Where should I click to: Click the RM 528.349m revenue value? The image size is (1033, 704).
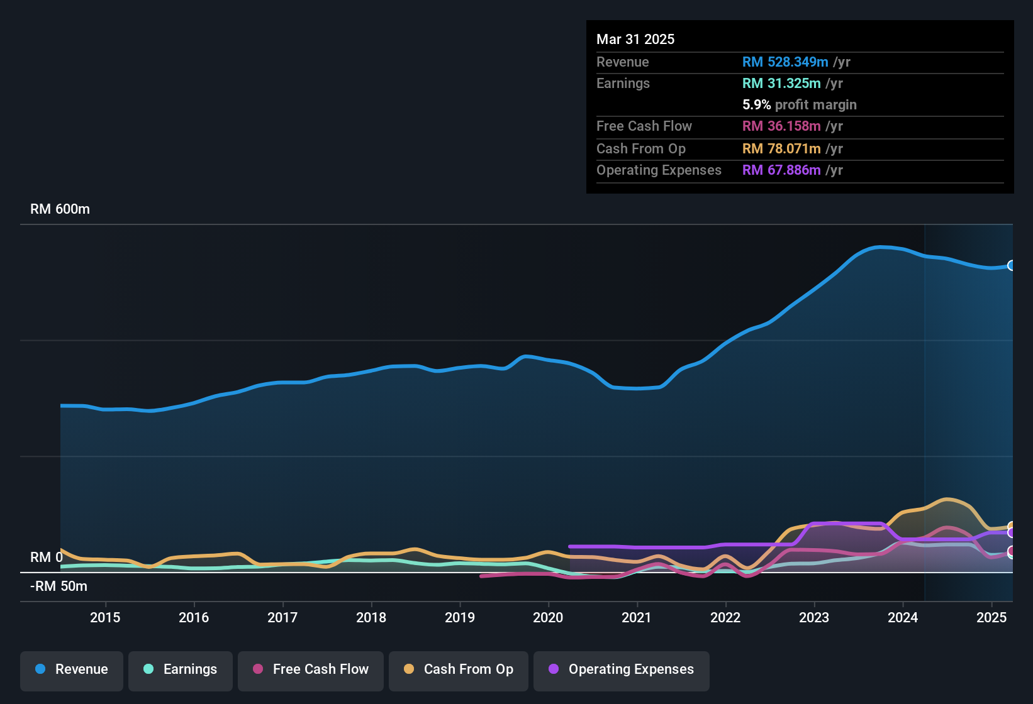point(785,62)
